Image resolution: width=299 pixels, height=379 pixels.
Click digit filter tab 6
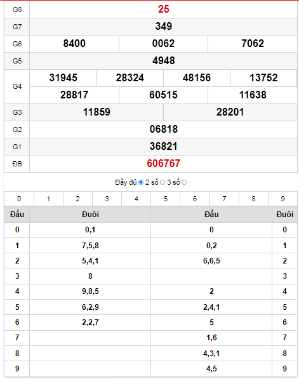pyautogui.click(x=195, y=199)
